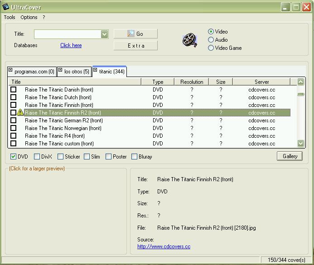Select row Raise The Titanic Dutch (front)

click(x=150, y=97)
